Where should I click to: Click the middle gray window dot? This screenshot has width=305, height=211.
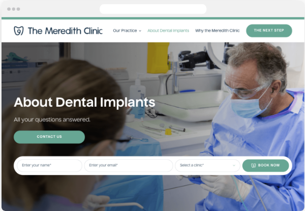(x=14, y=9)
